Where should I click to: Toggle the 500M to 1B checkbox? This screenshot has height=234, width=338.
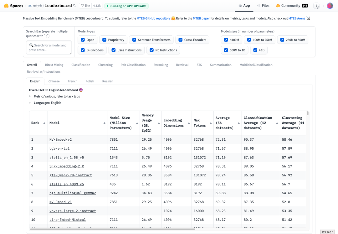(226, 50)
